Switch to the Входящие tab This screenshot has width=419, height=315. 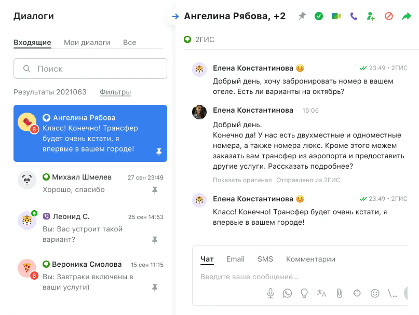tap(32, 43)
